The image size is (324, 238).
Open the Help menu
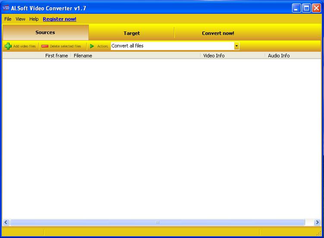(x=34, y=19)
